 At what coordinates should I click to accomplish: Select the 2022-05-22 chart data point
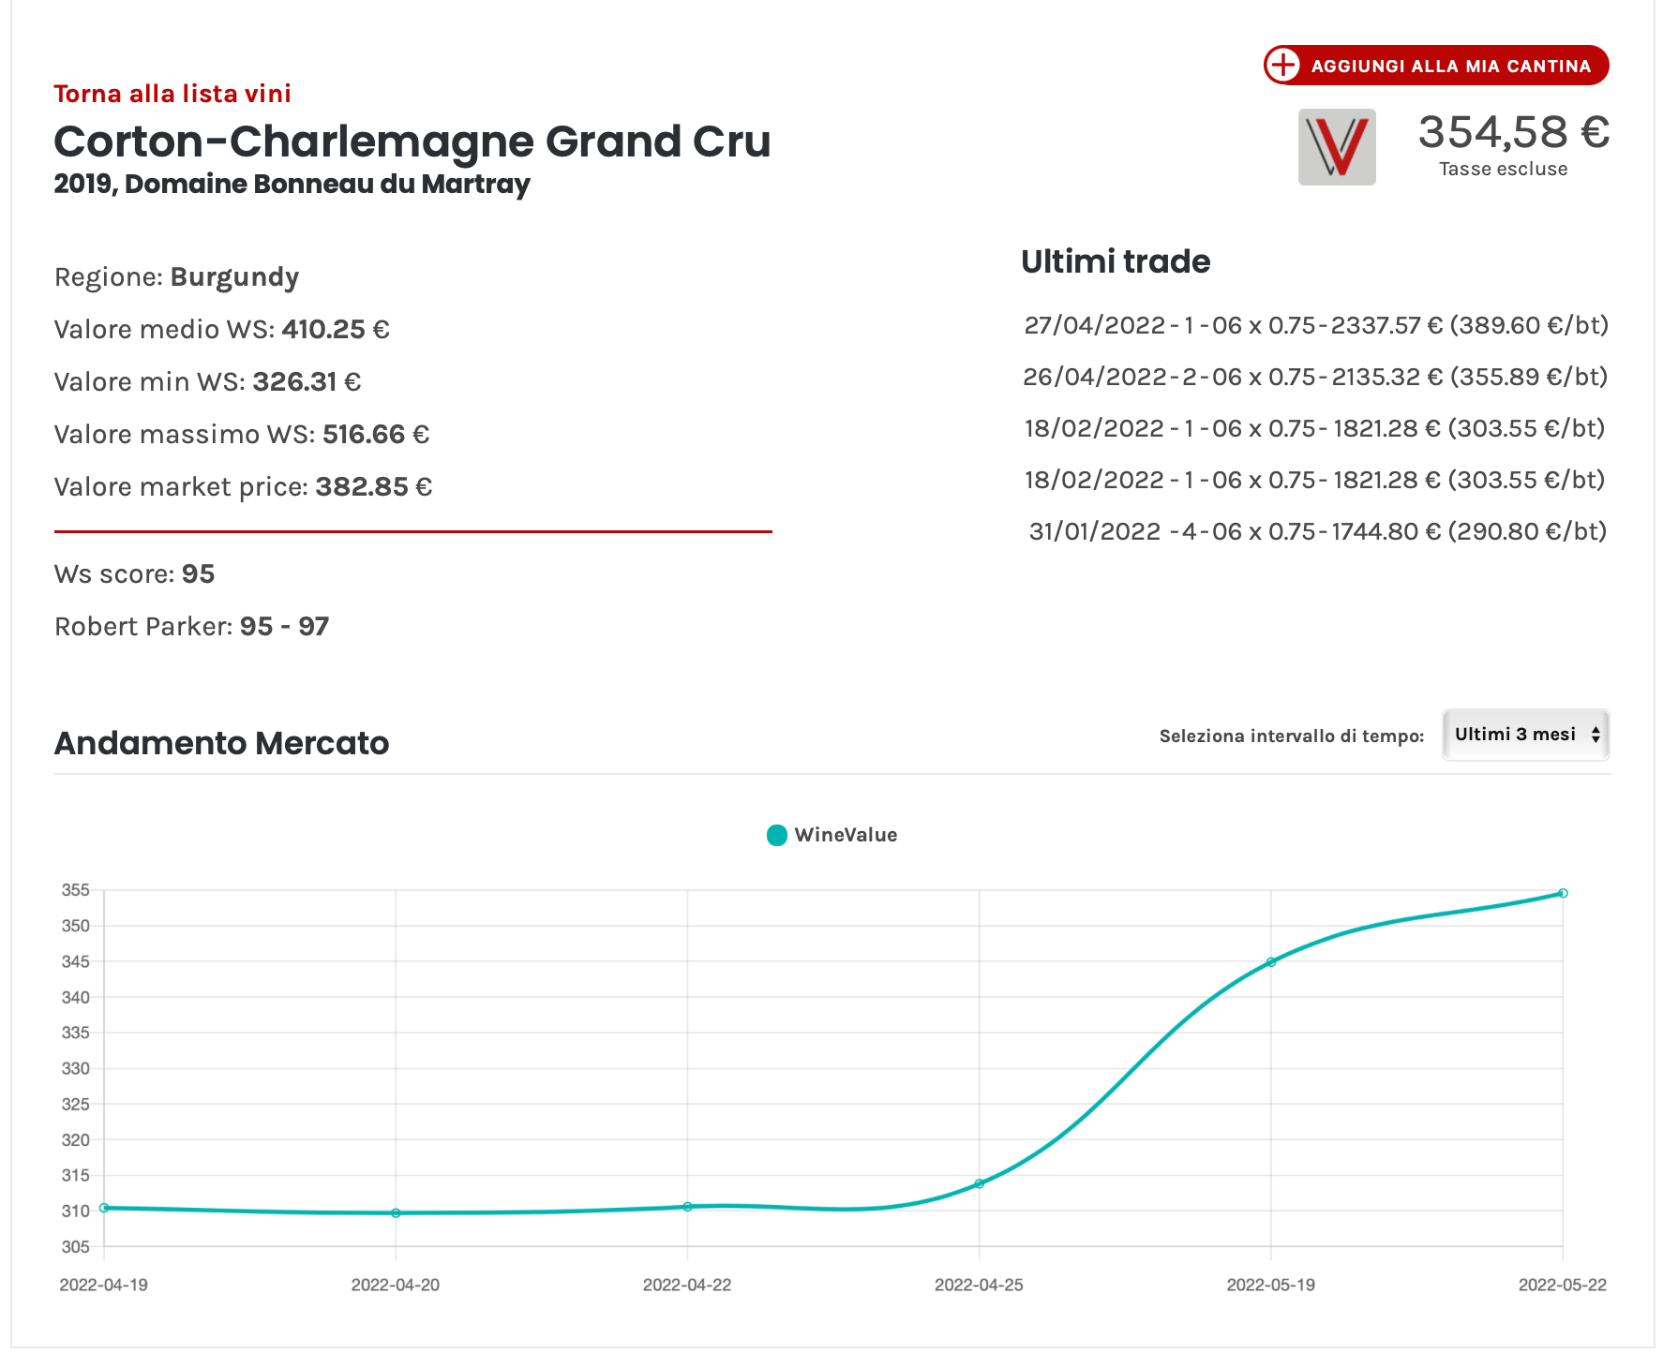click(x=1563, y=893)
